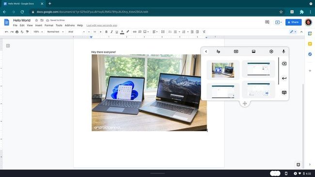
Task: Increase paragraph indent
Action: click(197, 32)
